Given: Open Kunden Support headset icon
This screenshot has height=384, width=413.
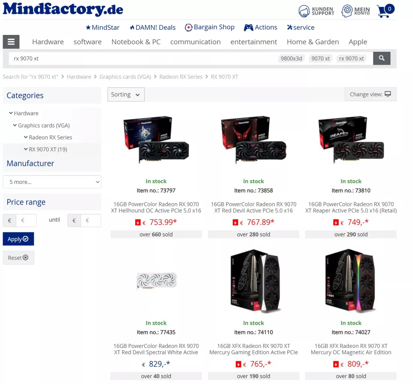Looking at the screenshot, I should coord(304,11).
